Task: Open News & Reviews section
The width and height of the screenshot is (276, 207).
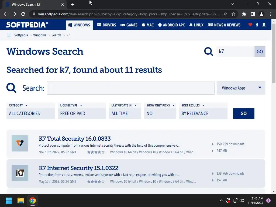Action: [x=224, y=25]
